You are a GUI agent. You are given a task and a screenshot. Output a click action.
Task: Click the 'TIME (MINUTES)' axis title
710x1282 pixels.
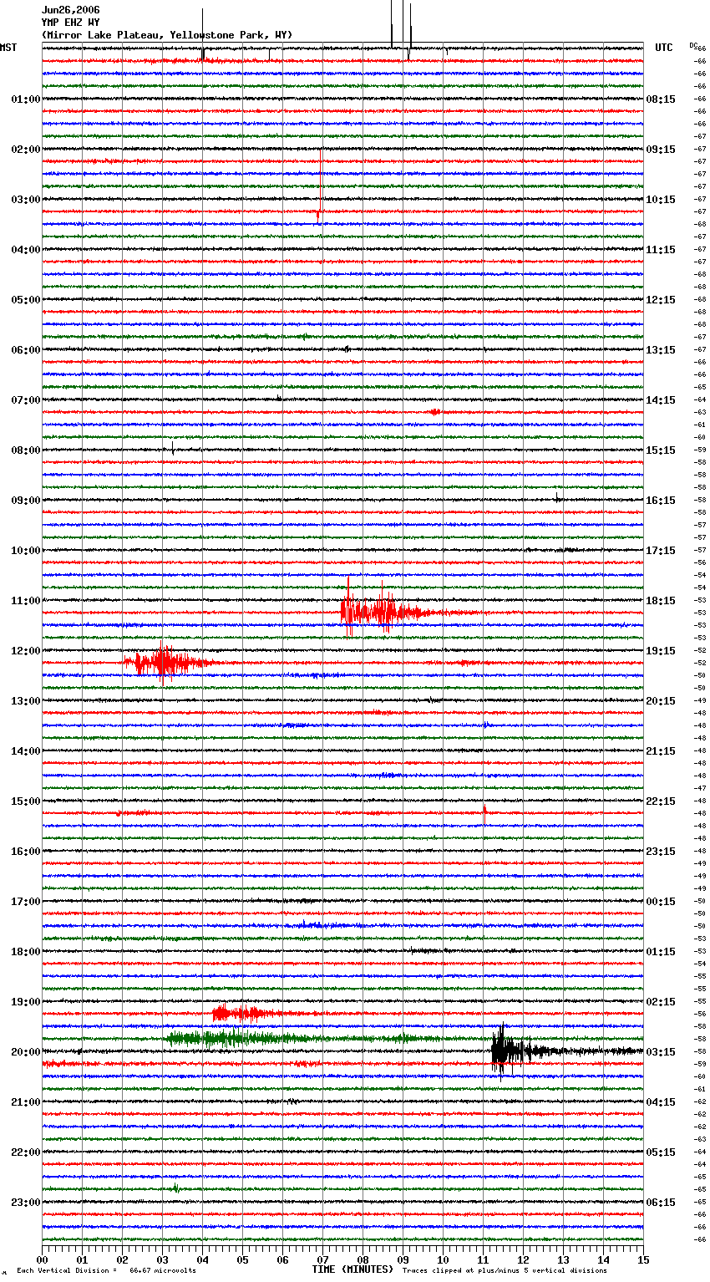pos(352,1269)
